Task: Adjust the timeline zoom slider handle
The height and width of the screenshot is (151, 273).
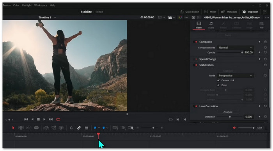Action: [x=153, y=128]
